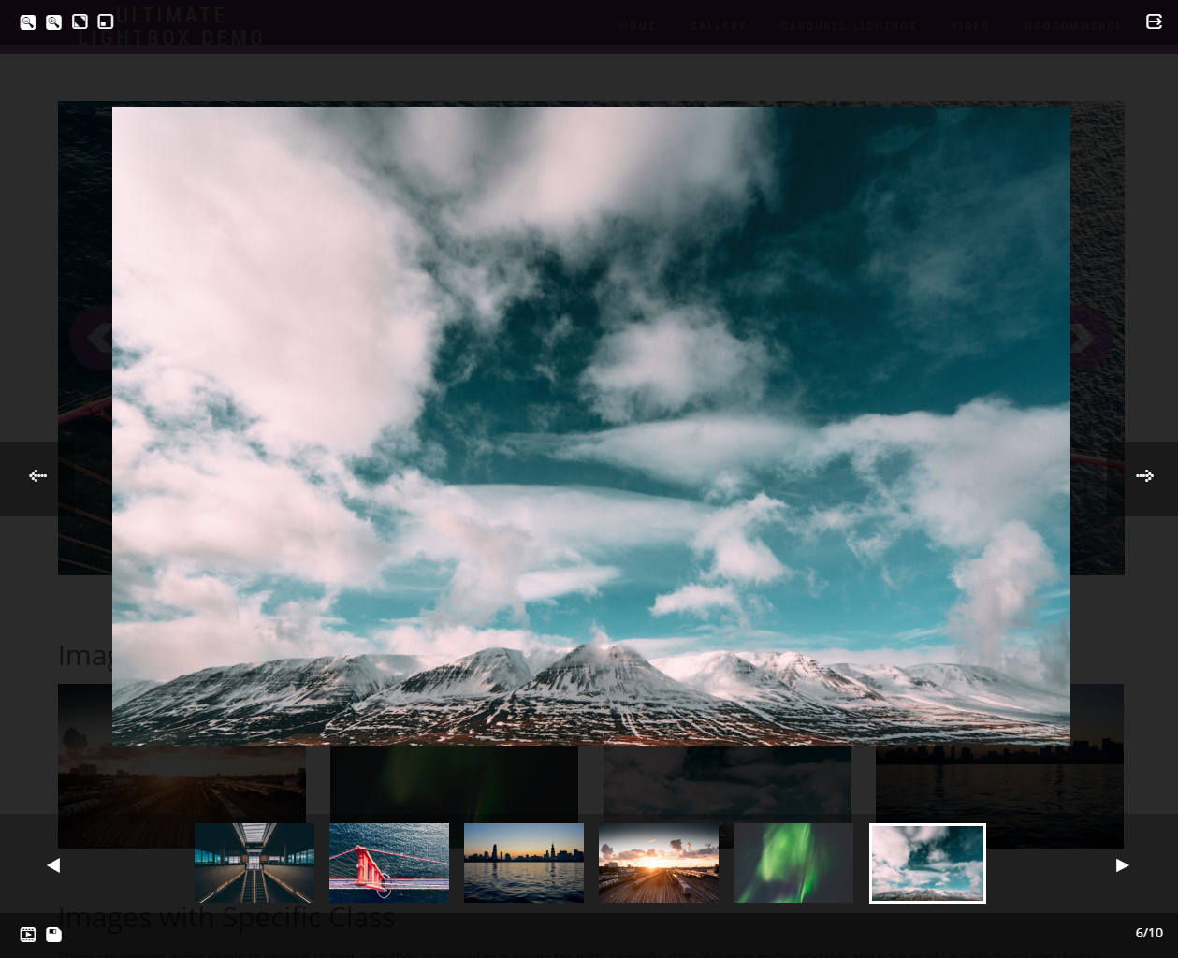Close the lightbox with the exit icon
This screenshot has height=958, width=1178.
[1154, 22]
